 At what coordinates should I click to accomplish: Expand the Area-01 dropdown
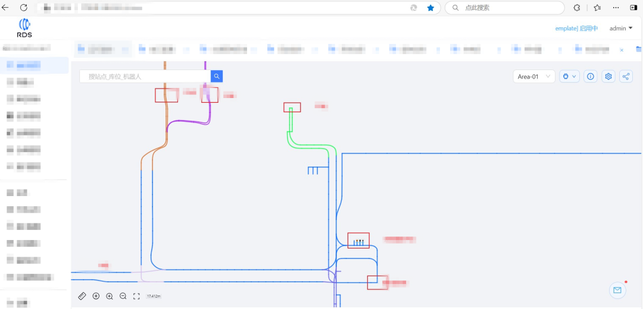click(x=533, y=77)
